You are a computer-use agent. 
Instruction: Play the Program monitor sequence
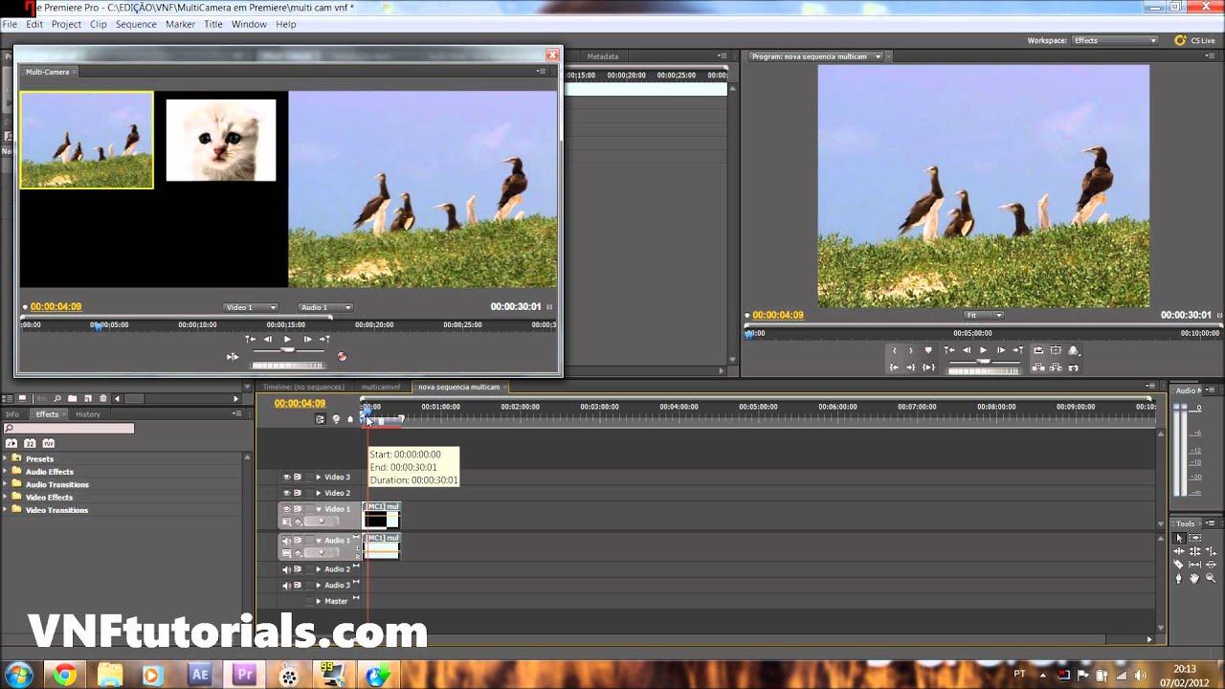tap(983, 350)
